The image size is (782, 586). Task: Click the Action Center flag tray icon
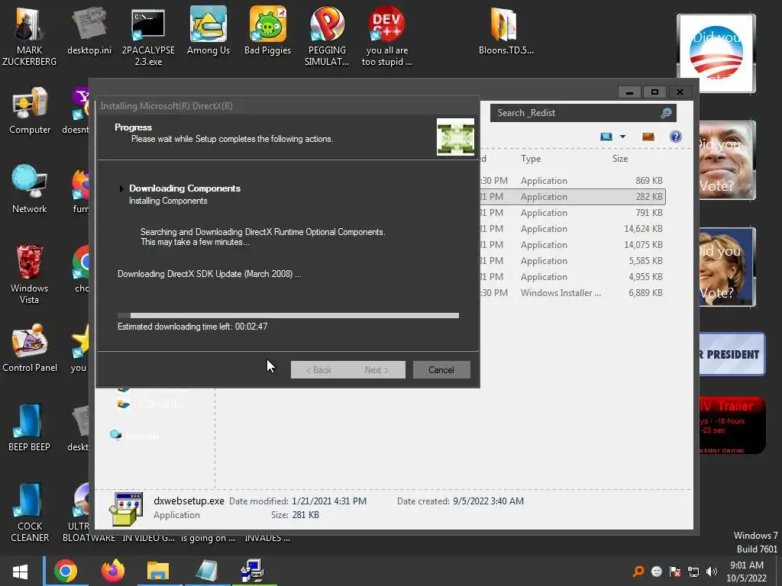[x=675, y=572]
